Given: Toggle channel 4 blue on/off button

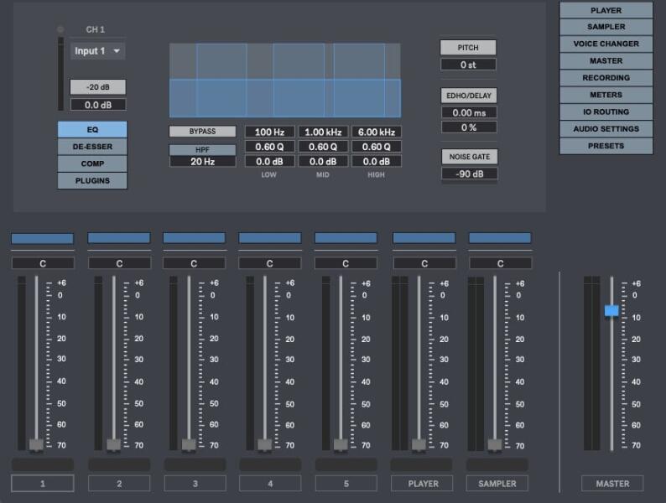Looking at the screenshot, I should coord(270,238).
